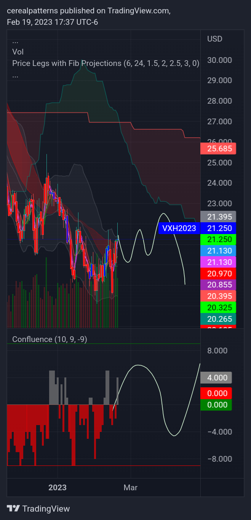This screenshot has width=251, height=520.
Task: Select the 25.685 red price label
Action: [x=218, y=149]
